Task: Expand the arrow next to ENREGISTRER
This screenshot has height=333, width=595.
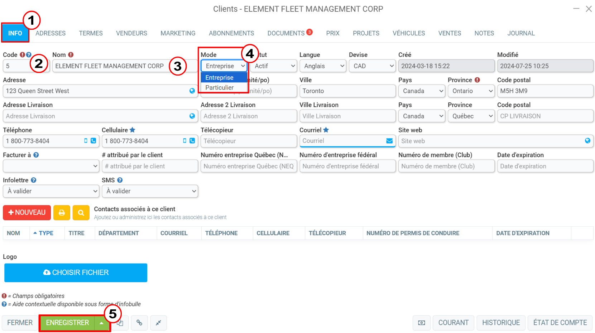Action: tap(102, 323)
